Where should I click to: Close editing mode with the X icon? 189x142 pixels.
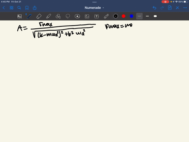[x=178, y=8]
